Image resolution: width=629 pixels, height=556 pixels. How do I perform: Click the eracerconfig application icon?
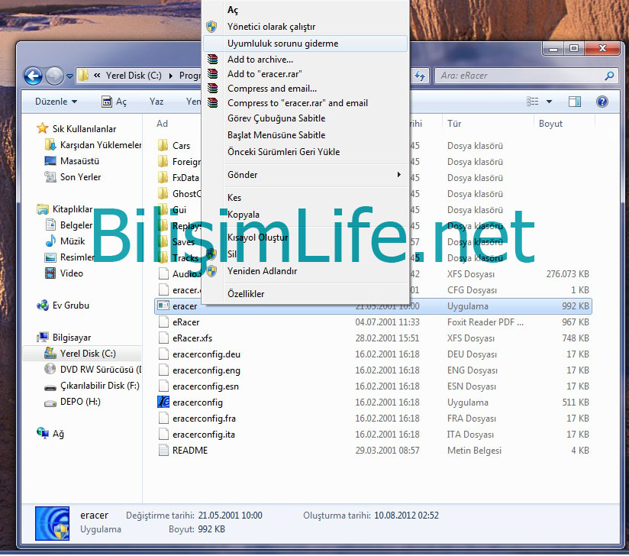point(163,402)
